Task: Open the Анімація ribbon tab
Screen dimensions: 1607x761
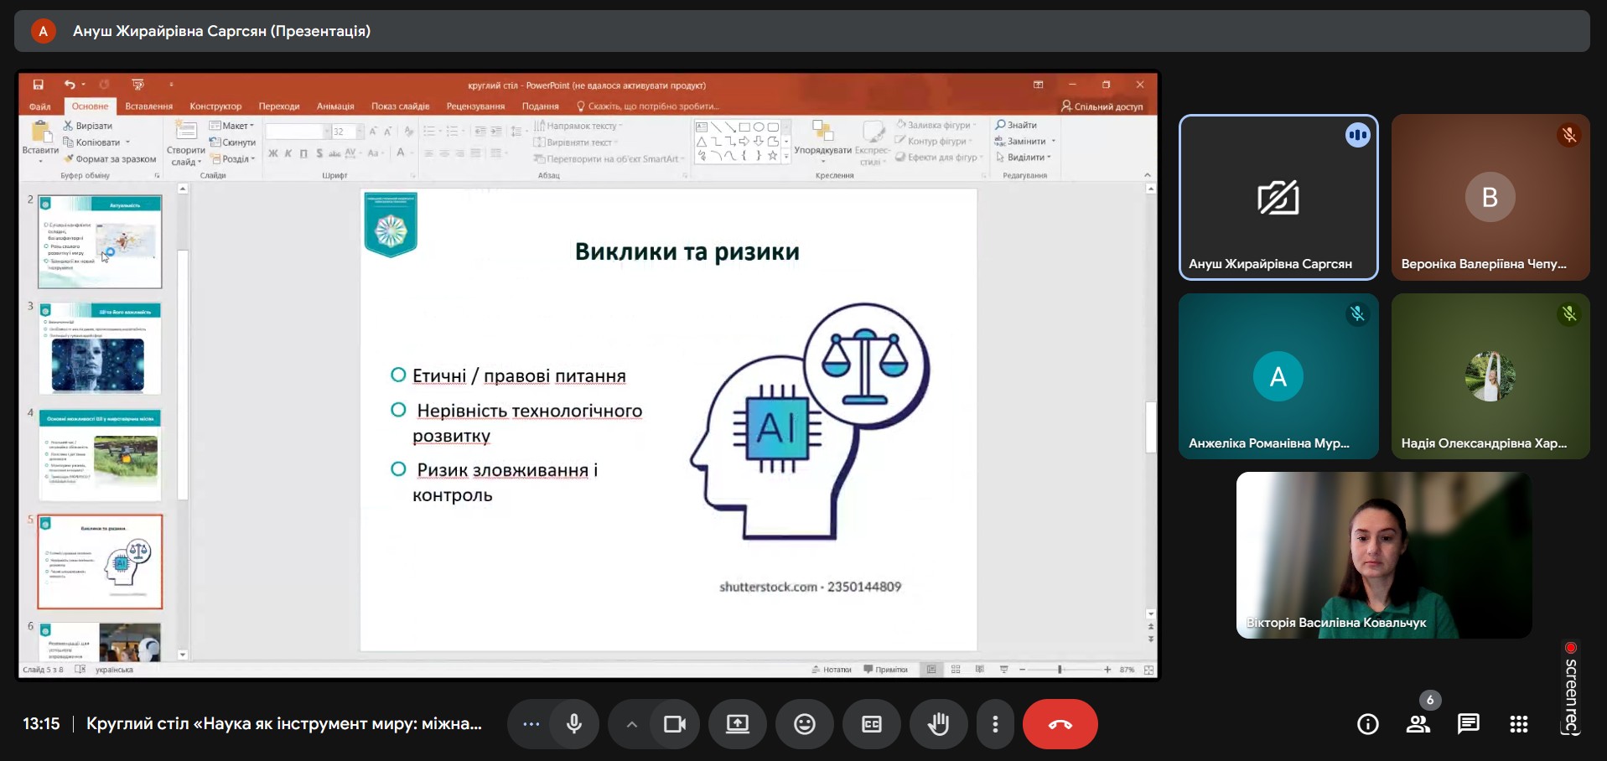Action: coord(335,106)
